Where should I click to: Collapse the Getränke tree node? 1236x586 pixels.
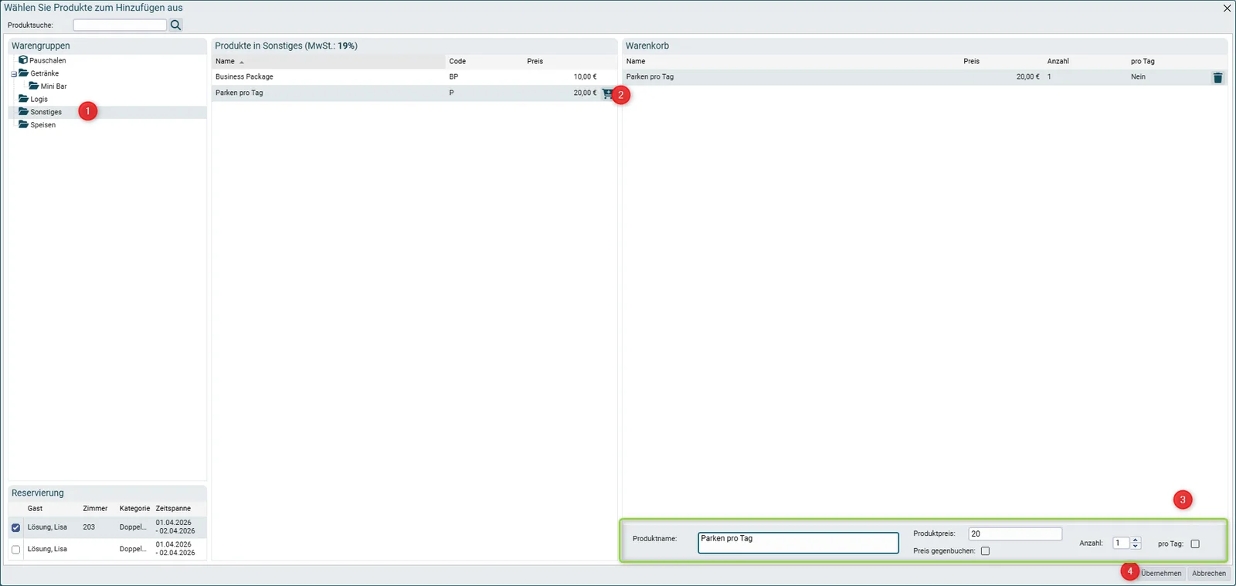pyautogui.click(x=13, y=74)
